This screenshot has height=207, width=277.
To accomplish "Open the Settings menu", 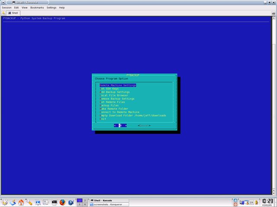I will pyautogui.click(x=52, y=8).
